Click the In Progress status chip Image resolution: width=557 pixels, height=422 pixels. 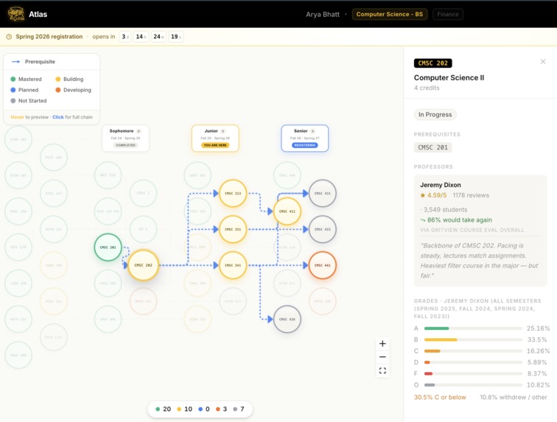tap(435, 114)
